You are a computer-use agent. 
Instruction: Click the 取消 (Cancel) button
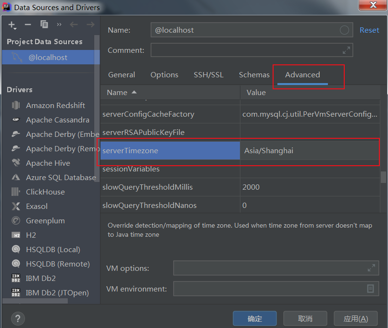point(305,318)
